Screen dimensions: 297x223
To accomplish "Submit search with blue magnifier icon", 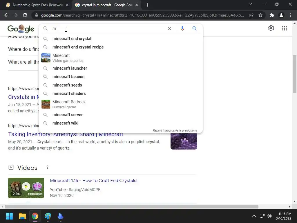I will coord(194,28).
